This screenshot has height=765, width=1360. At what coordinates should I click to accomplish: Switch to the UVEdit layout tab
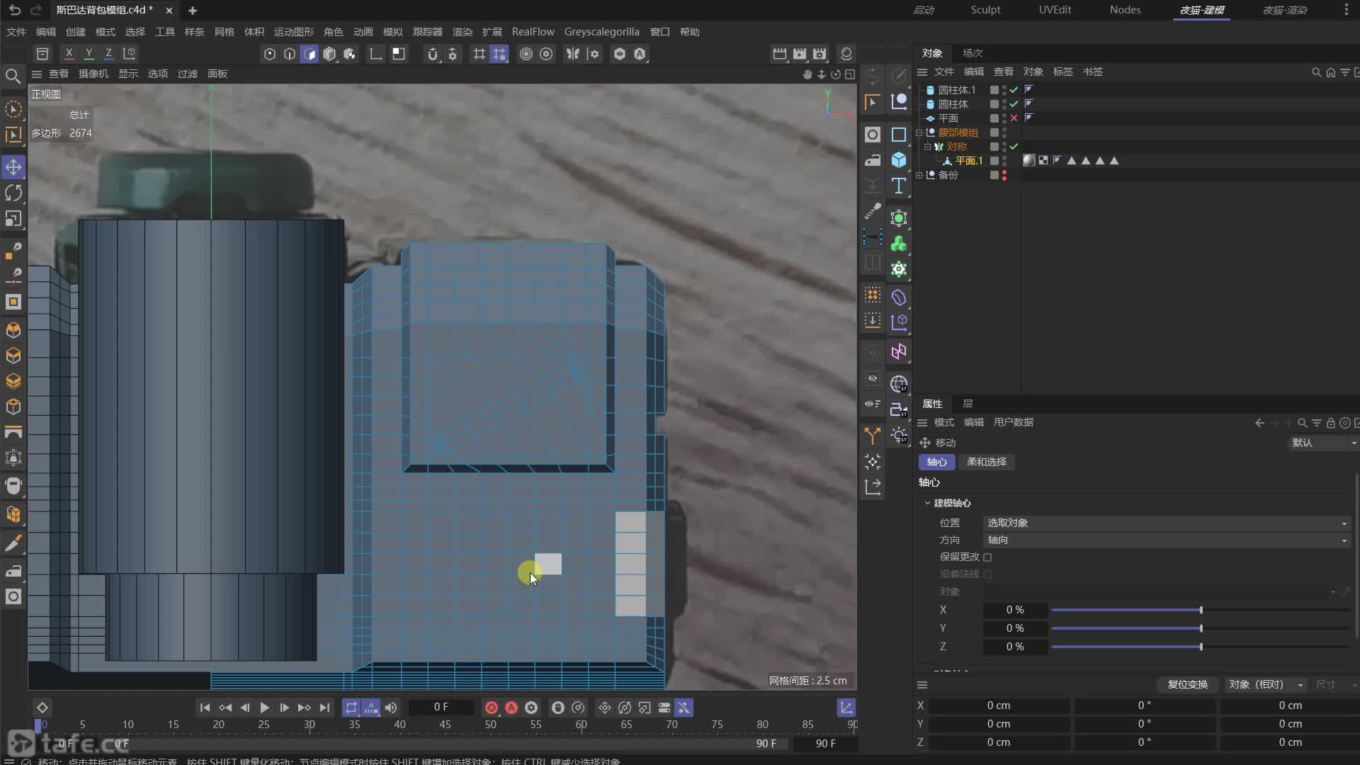point(1055,10)
